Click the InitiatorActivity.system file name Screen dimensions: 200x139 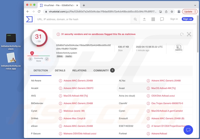[x=67, y=53]
